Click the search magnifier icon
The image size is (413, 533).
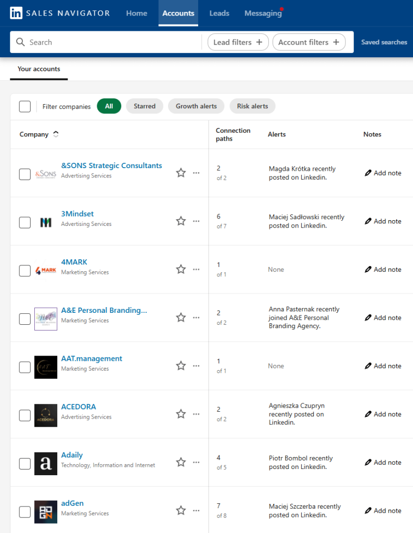[x=21, y=42]
